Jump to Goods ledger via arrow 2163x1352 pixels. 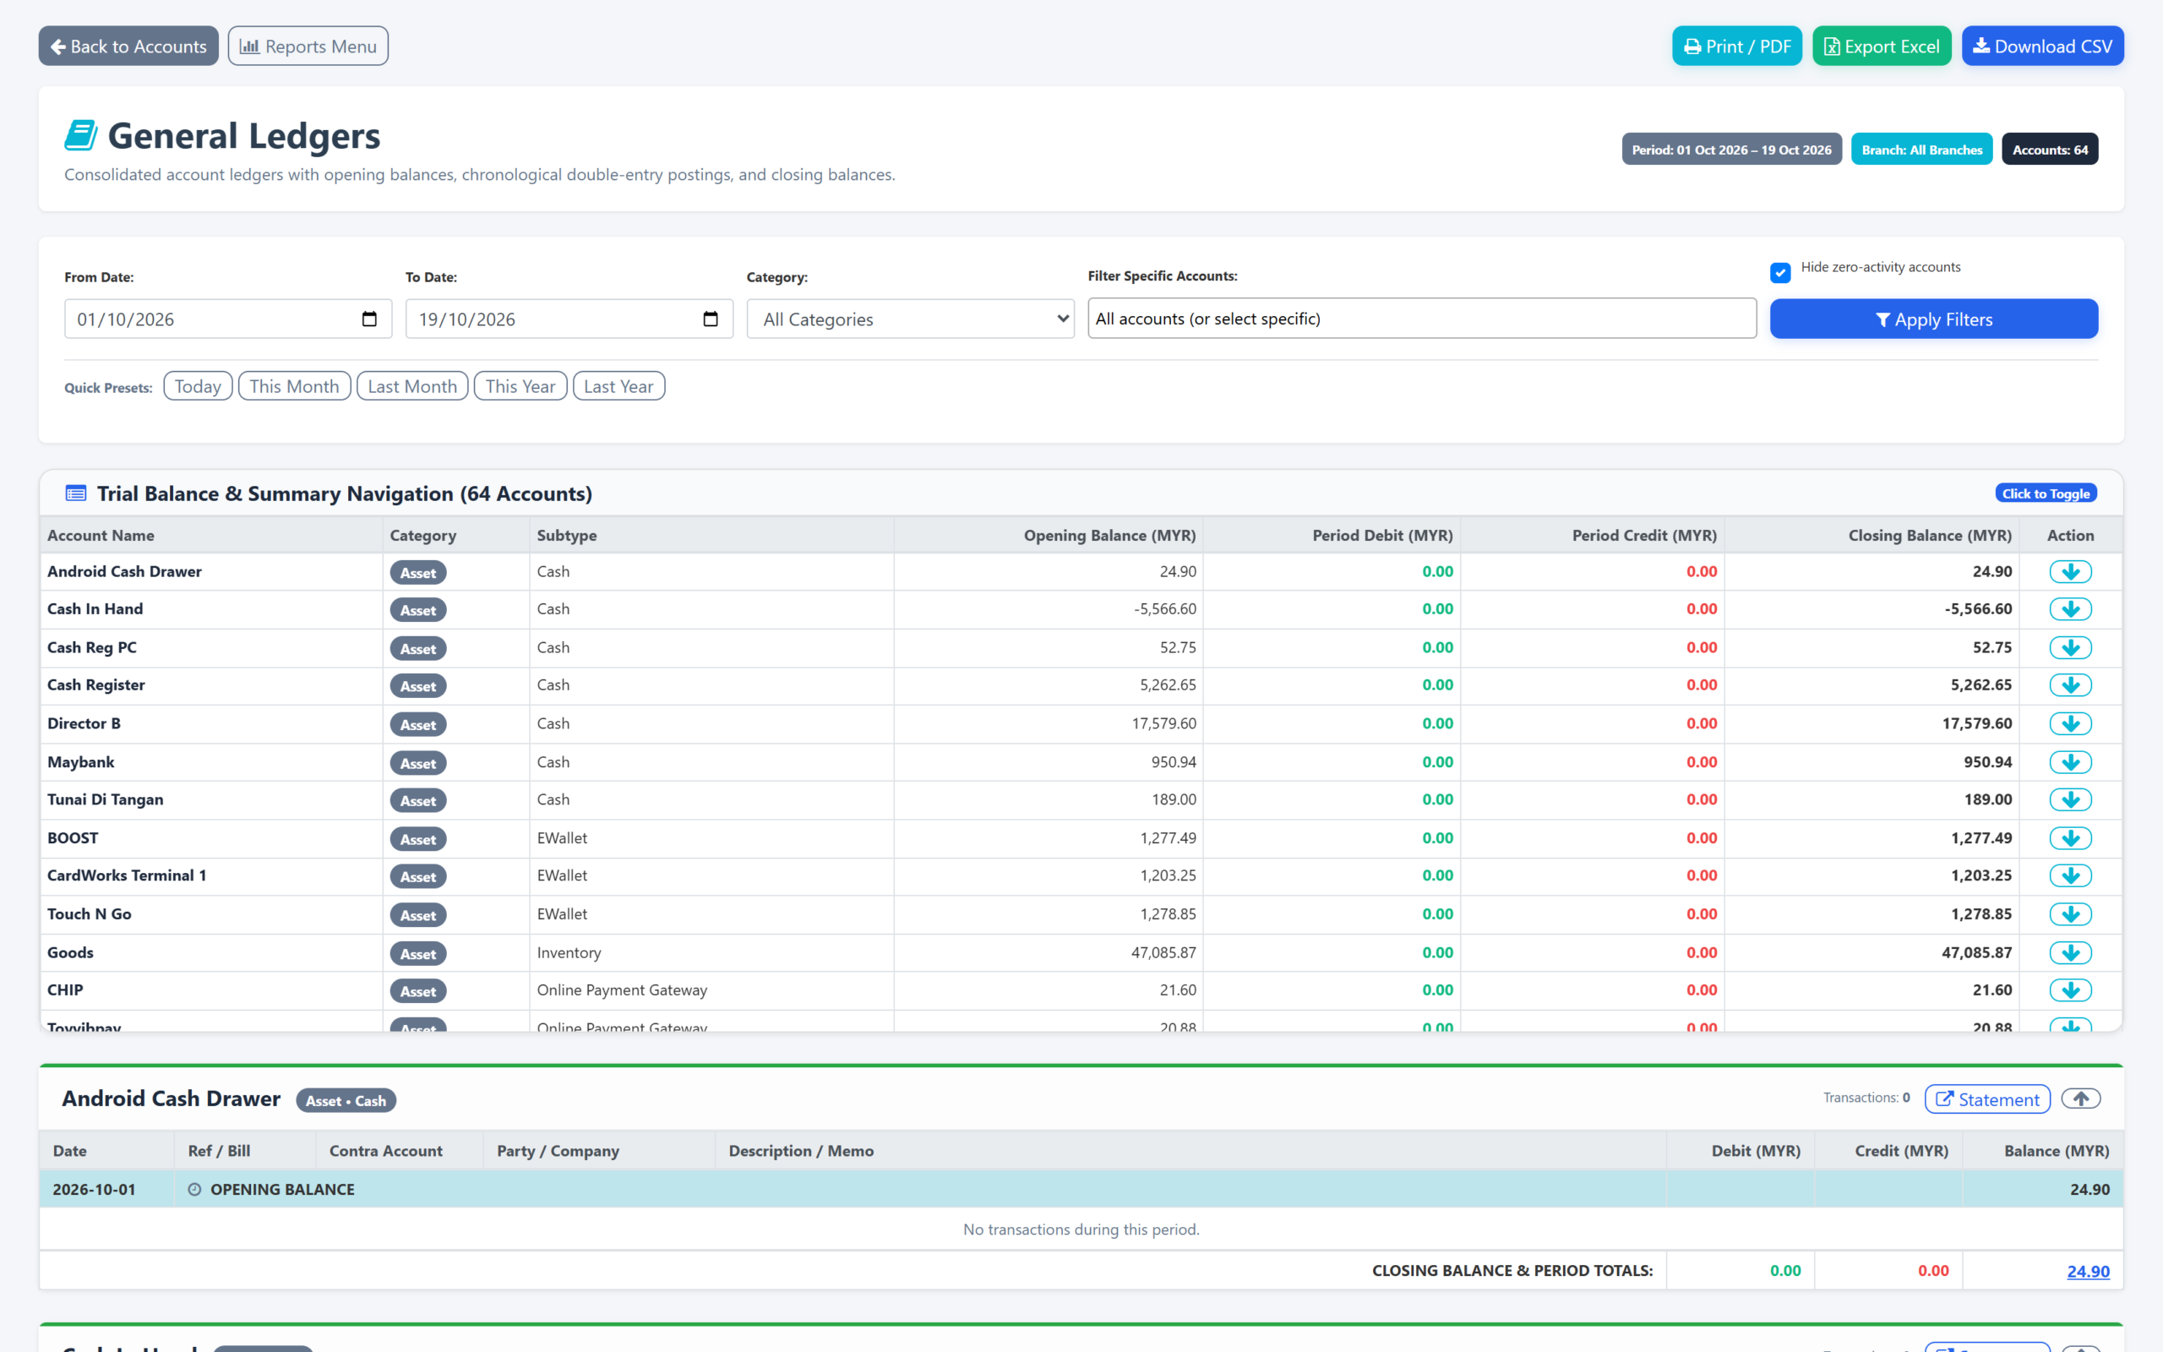point(2070,952)
